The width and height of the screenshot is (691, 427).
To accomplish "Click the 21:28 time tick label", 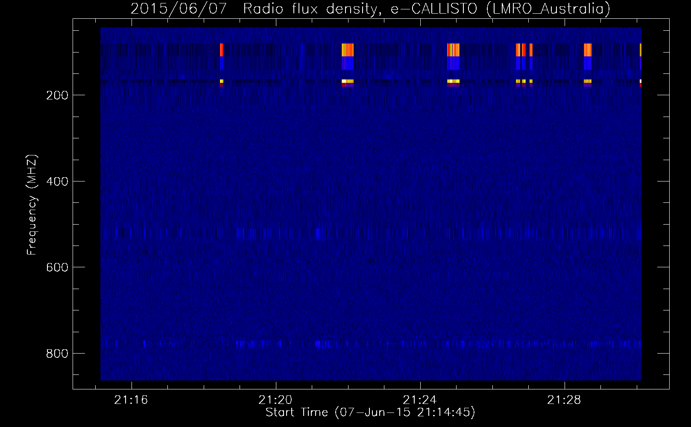I will click(x=564, y=400).
